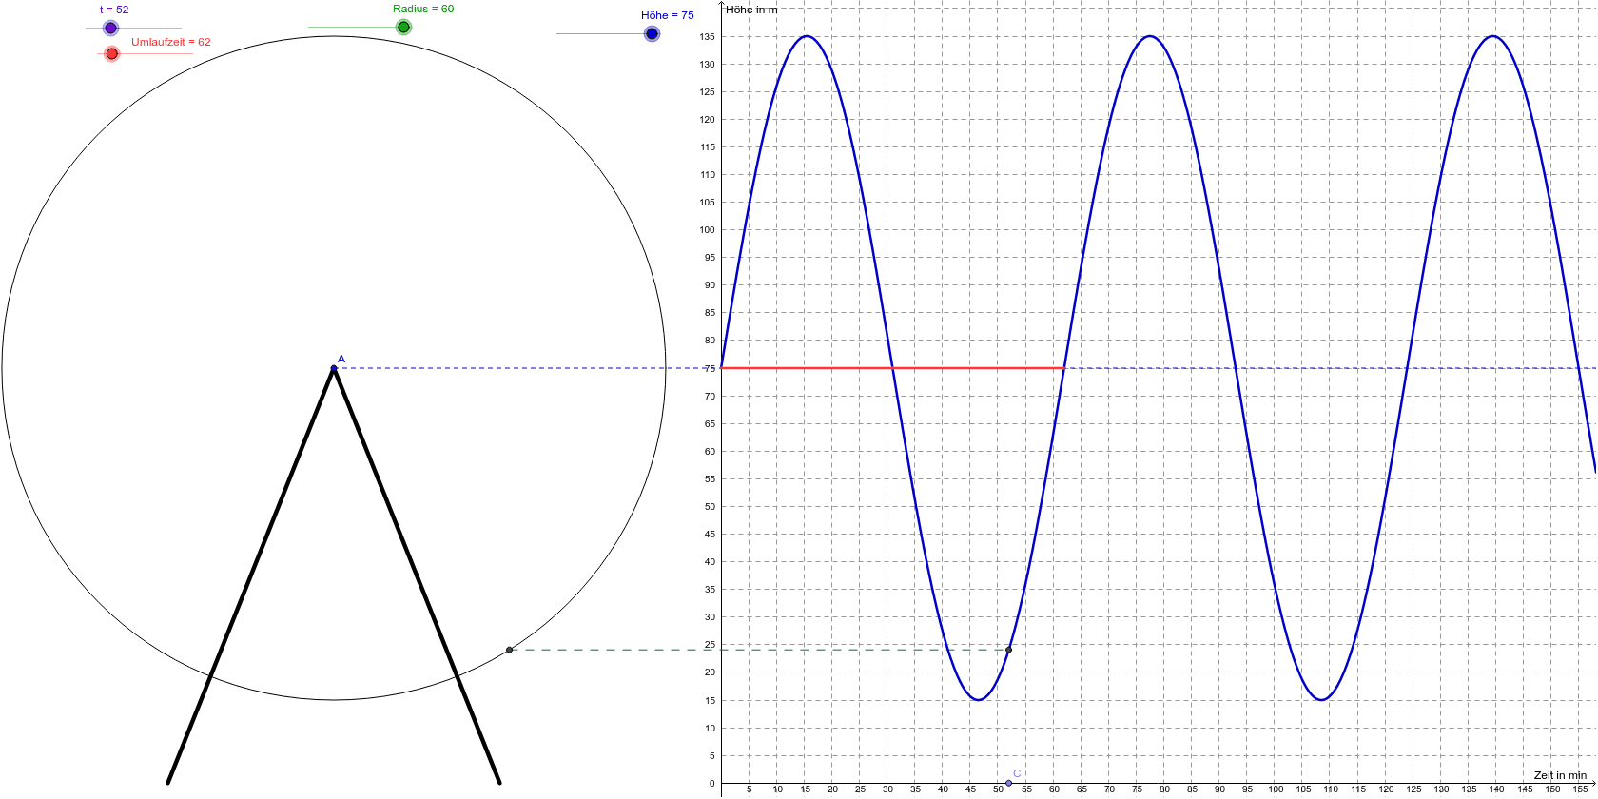This screenshot has width=1598, height=799.
Task: Click the 'Höhe = 75' label
Action: 668,15
